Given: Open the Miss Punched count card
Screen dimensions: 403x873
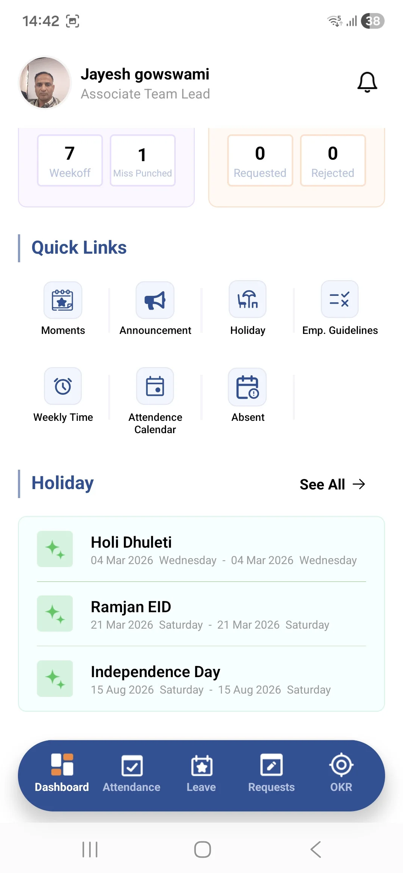Looking at the screenshot, I should pyautogui.click(x=143, y=160).
